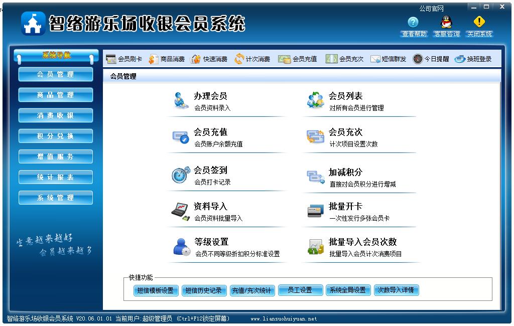Open the 查看帮助 help icon
The height and width of the screenshot is (326, 514).
point(413,22)
